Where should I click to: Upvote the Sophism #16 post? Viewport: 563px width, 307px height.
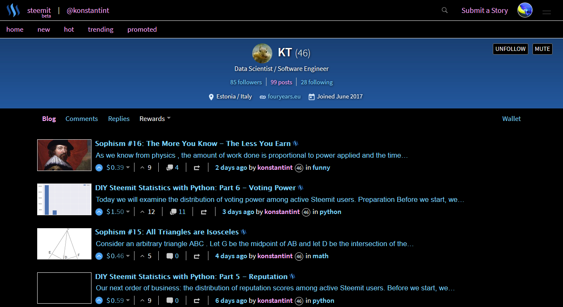(x=99, y=168)
